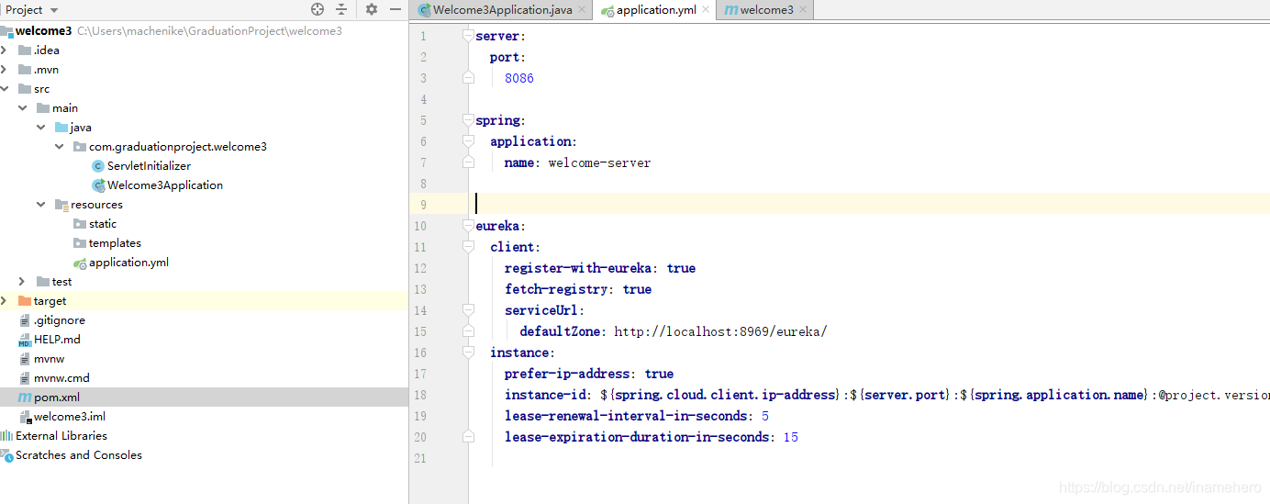
Task: Open Project panel settings gear
Action: click(372, 9)
